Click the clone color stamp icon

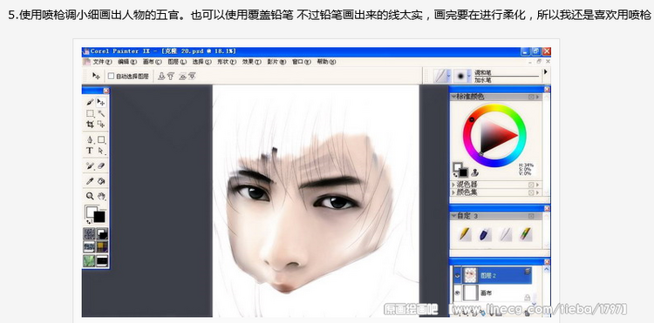[x=474, y=172]
